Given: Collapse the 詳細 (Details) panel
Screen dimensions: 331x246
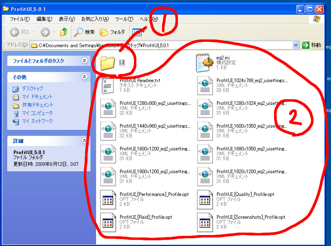Looking at the screenshot, I should 84,140.
